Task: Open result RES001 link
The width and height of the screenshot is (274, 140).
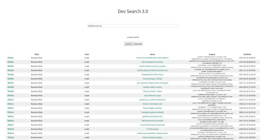Action: [x=11, y=58]
